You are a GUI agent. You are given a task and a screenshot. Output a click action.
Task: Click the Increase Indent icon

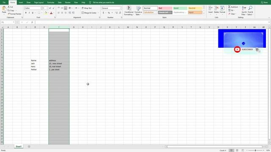(73, 13)
